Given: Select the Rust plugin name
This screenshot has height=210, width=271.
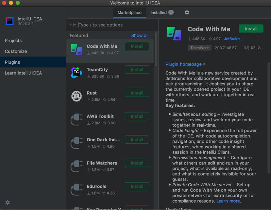Looking at the screenshot, I should pyautogui.click(x=91, y=93).
